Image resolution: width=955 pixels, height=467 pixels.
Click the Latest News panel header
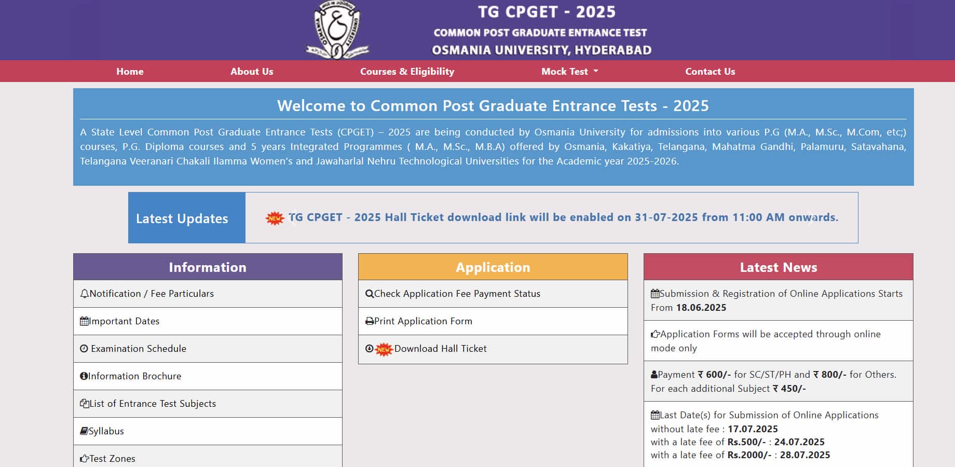[779, 267]
